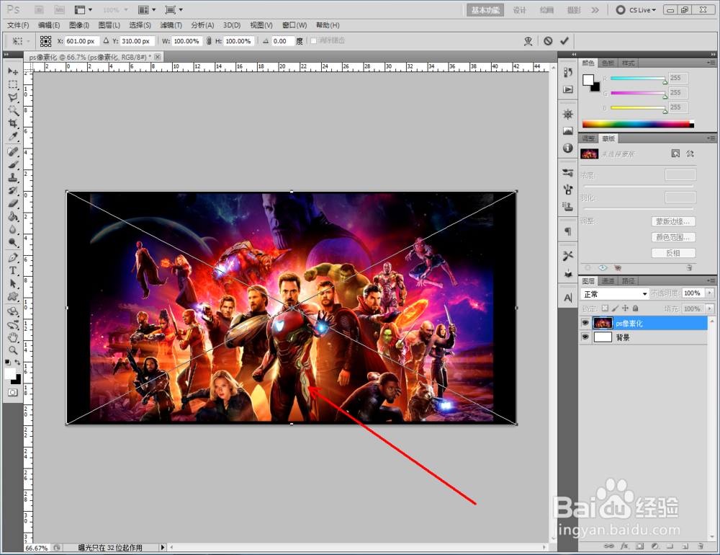720x555 pixels.
Task: Click the 颜色范围... button
Action: [x=673, y=237]
